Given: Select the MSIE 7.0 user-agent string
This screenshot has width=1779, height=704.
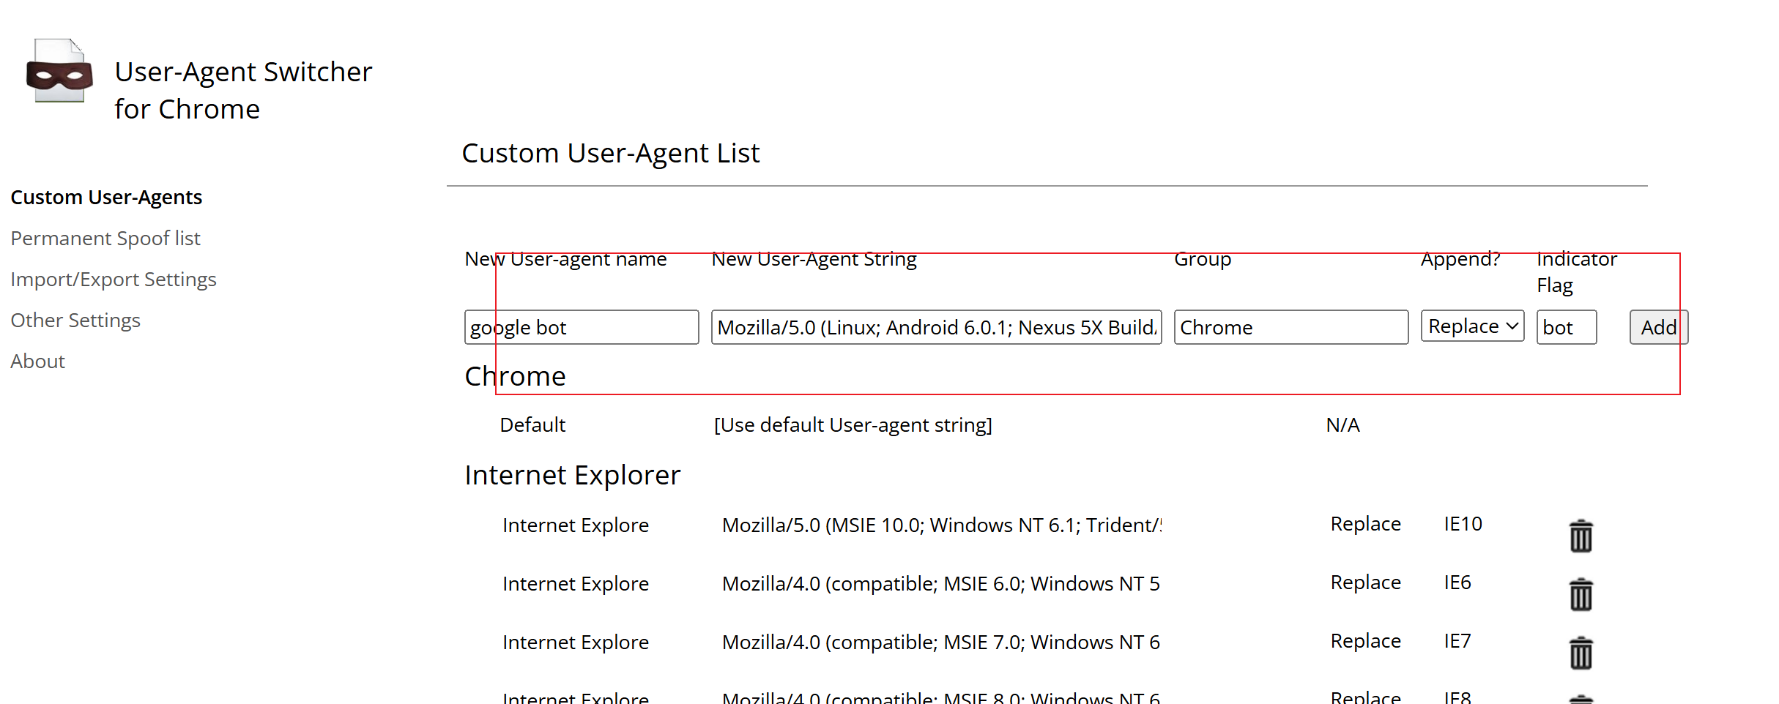Looking at the screenshot, I should coord(941,643).
